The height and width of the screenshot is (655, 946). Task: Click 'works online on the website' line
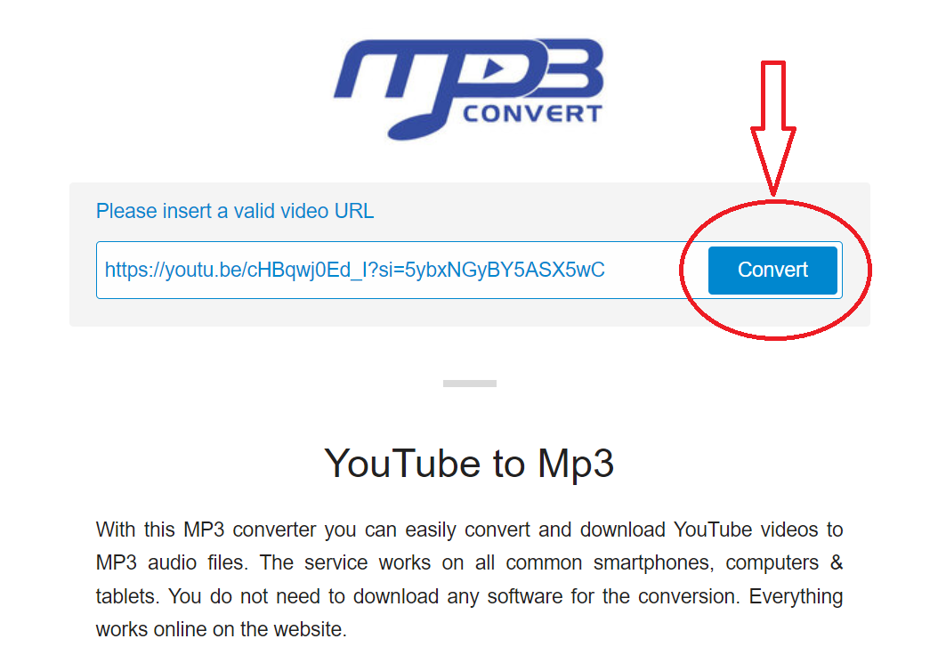click(221, 629)
